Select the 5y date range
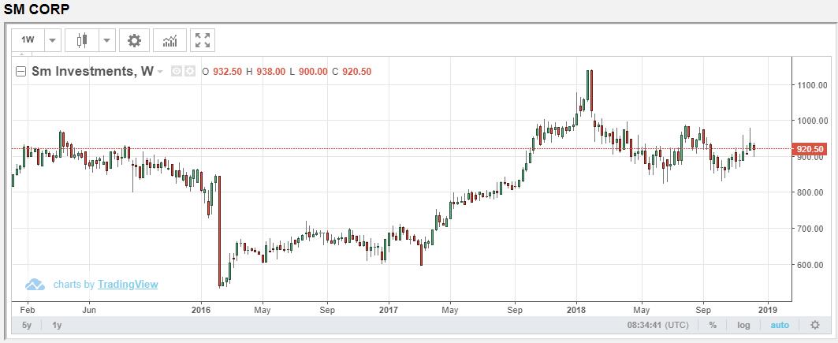This screenshot has width=838, height=343. click(x=27, y=325)
